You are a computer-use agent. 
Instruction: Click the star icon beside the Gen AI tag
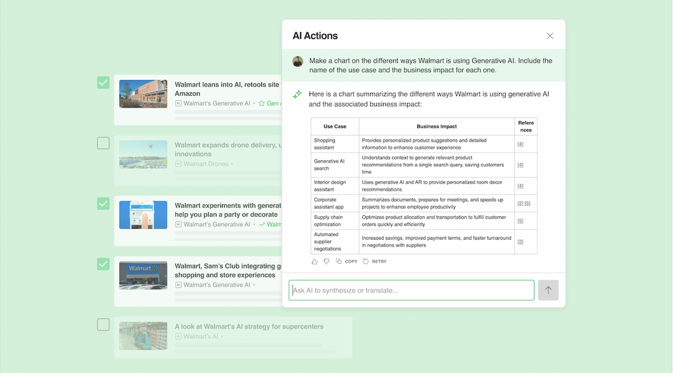click(262, 103)
